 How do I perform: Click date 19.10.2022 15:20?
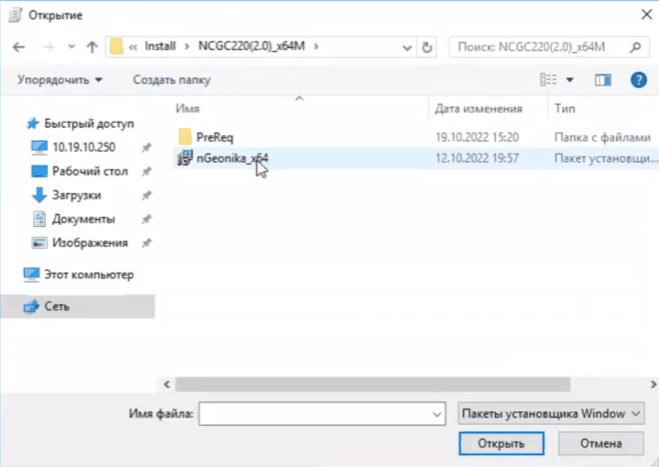(477, 137)
